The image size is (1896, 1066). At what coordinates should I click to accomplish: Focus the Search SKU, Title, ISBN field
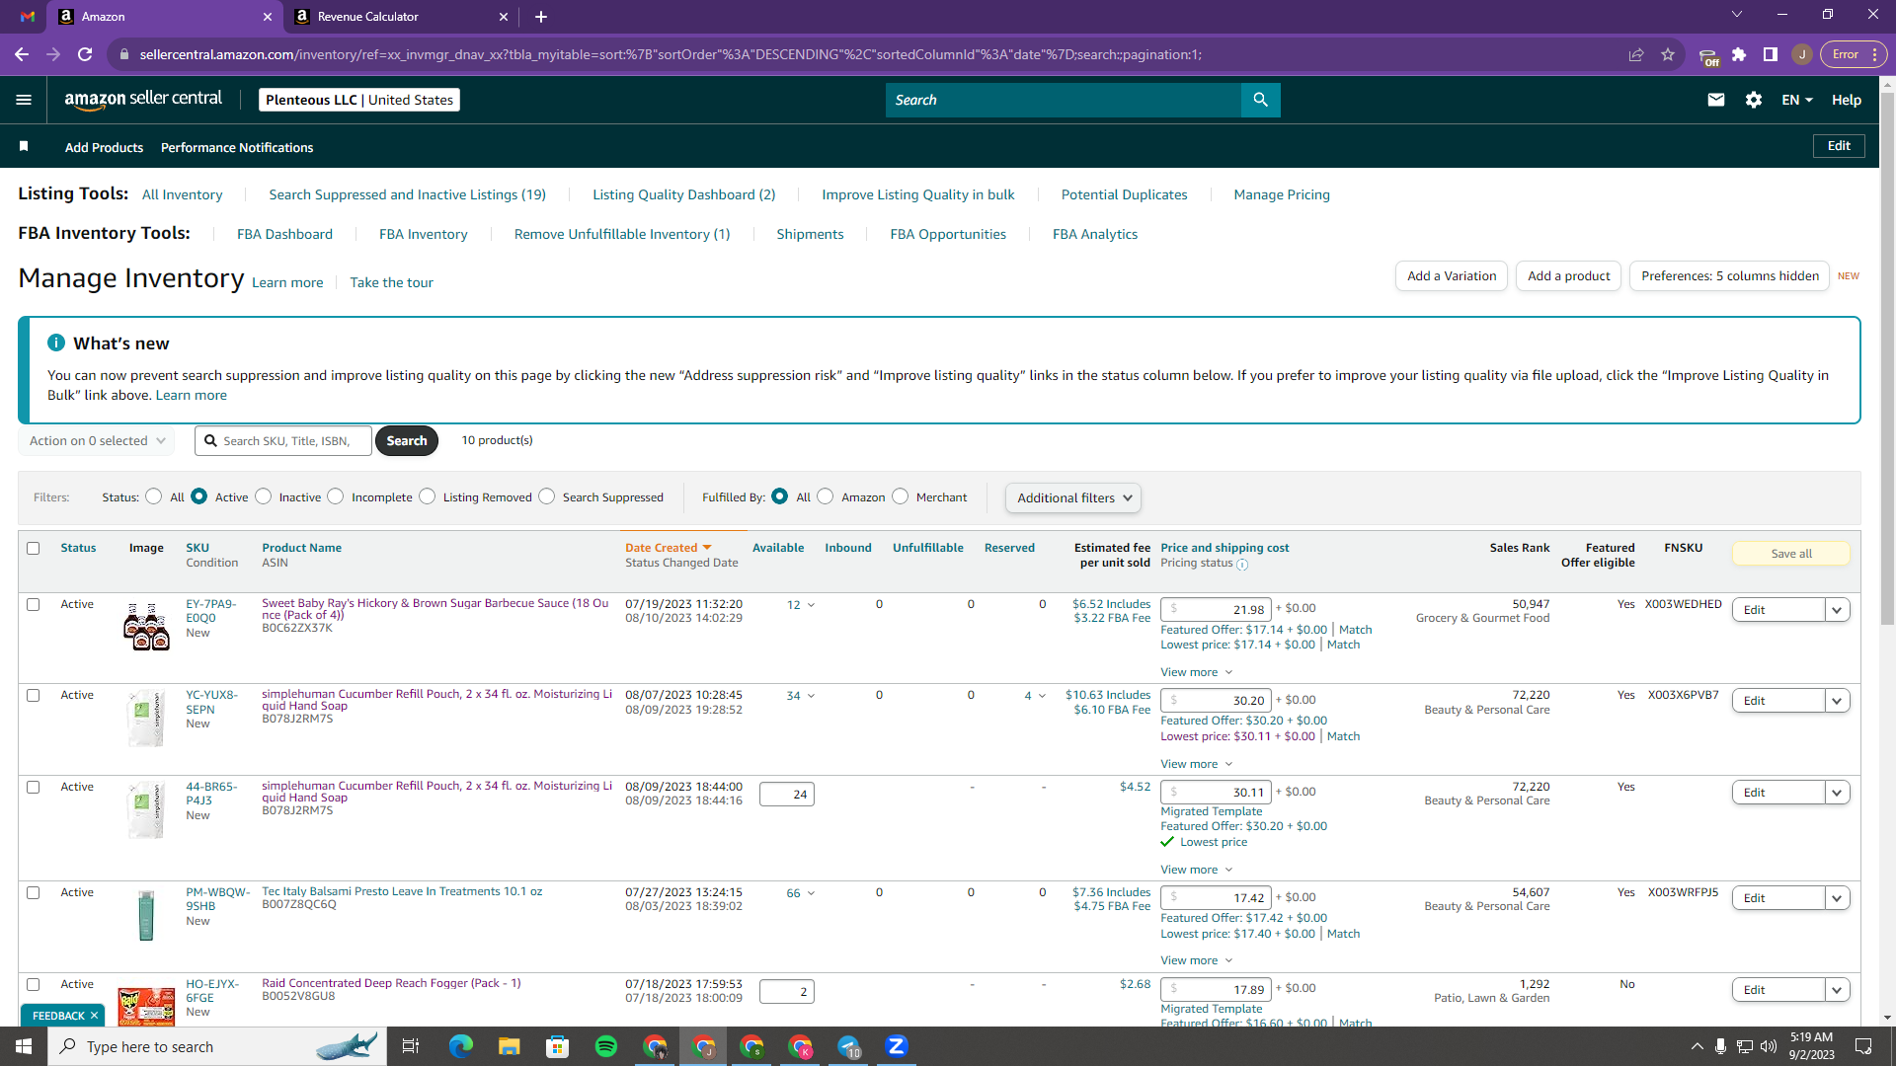pyautogui.click(x=284, y=441)
